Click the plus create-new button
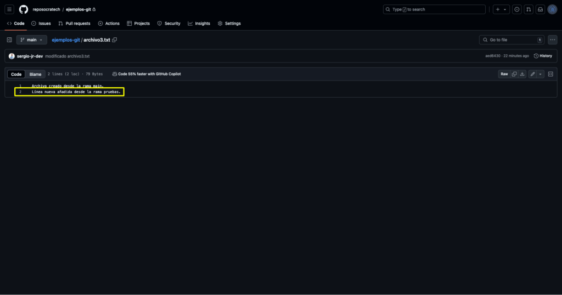Image resolution: width=562 pixels, height=295 pixels. (x=497, y=9)
